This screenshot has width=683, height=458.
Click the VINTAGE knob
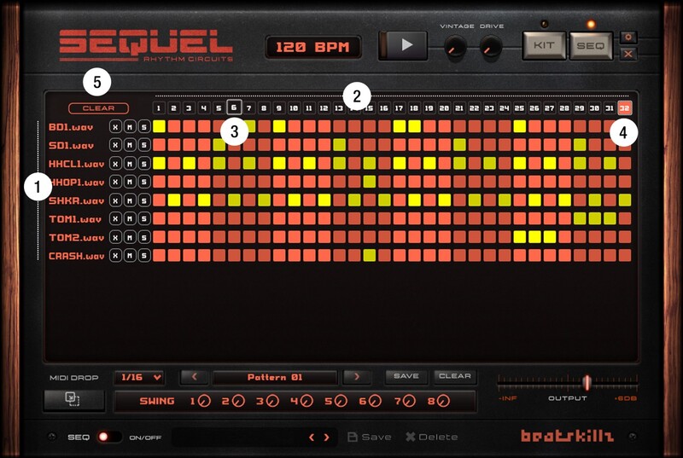[x=456, y=47]
